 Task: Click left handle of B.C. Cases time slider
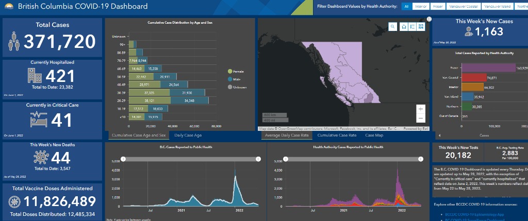tap(123, 159)
